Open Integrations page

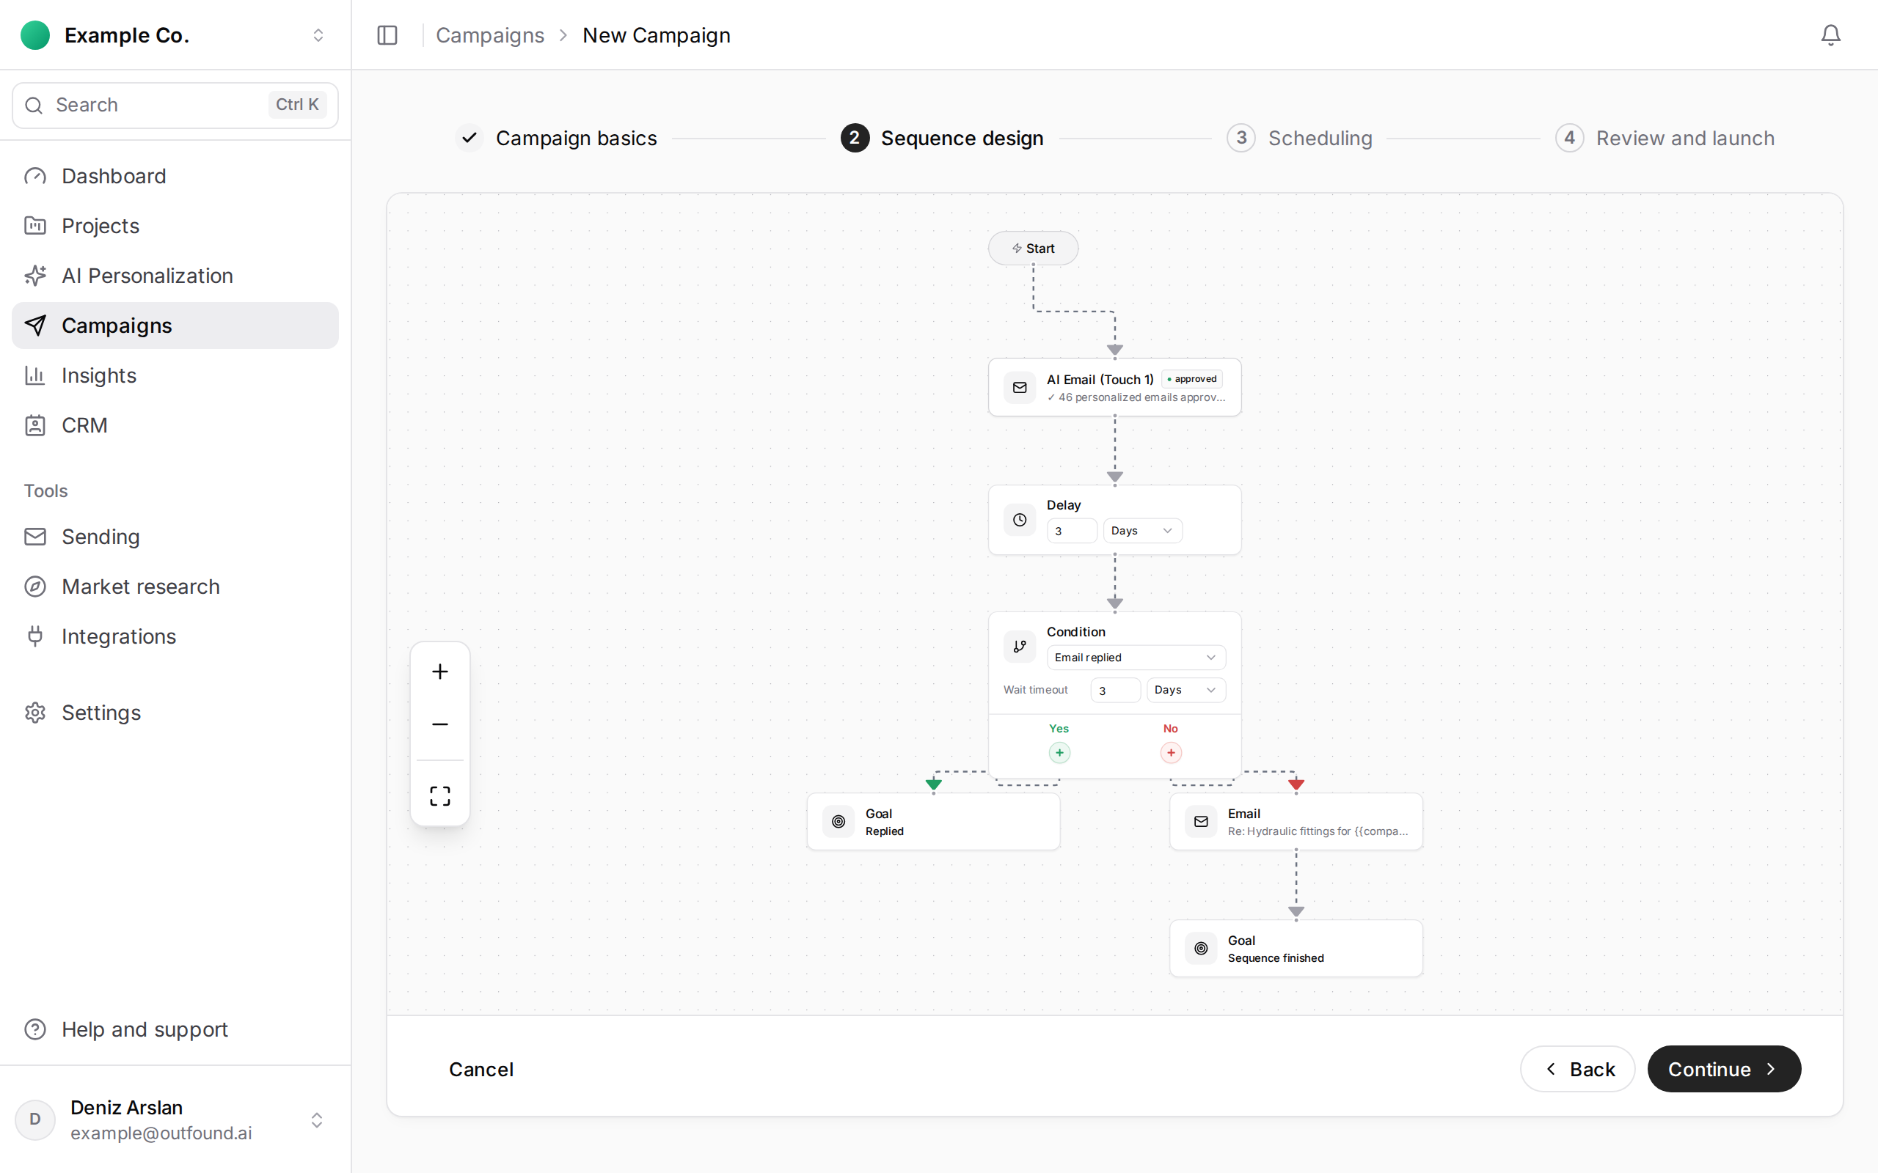[x=175, y=636]
